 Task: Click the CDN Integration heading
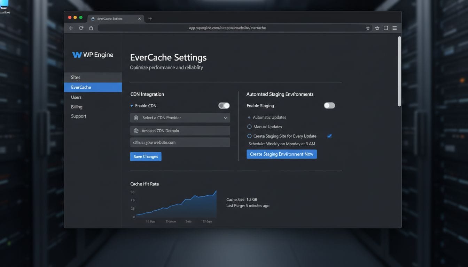[147, 94]
